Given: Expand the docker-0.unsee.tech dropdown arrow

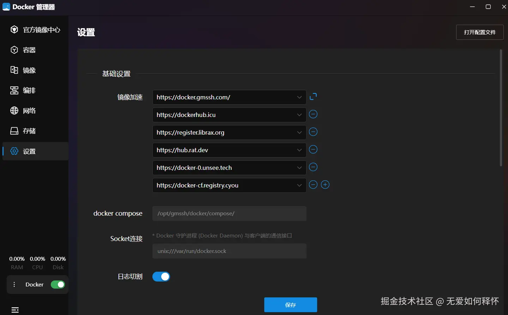Looking at the screenshot, I should click(x=300, y=168).
